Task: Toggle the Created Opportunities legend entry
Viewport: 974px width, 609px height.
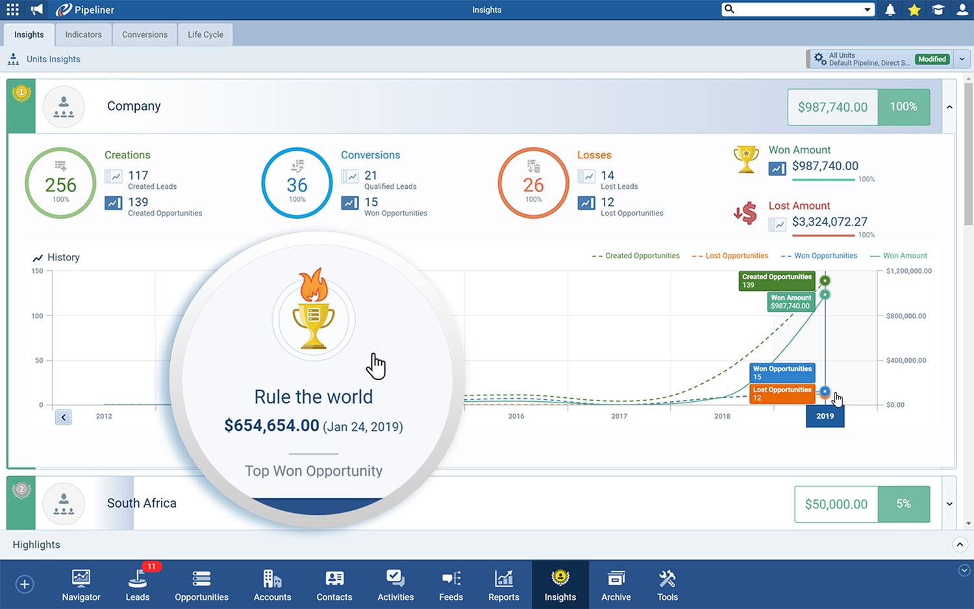Action: pyautogui.click(x=642, y=255)
